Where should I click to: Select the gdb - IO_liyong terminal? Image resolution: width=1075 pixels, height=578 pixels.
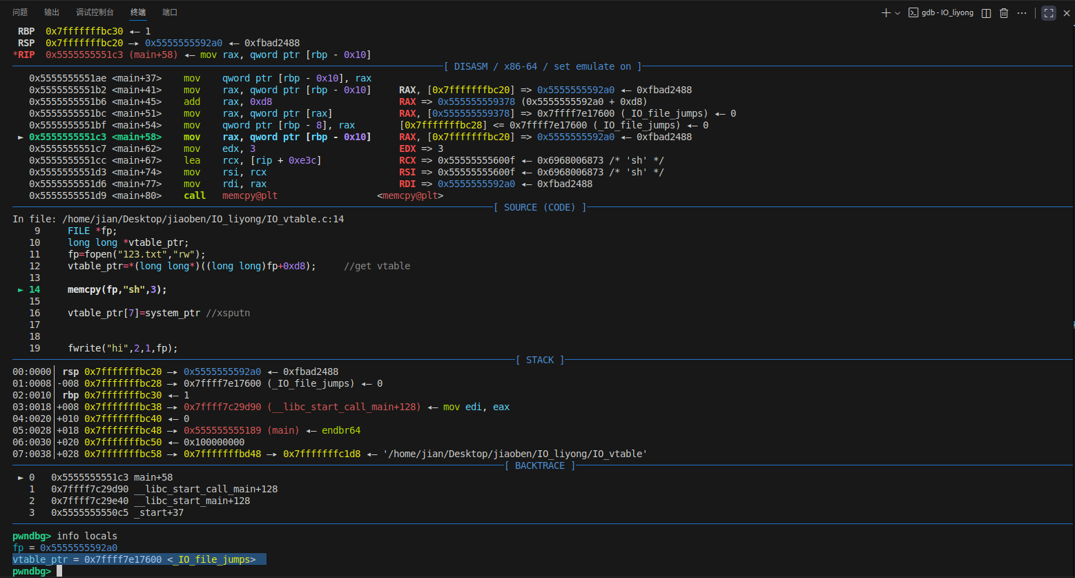point(941,13)
